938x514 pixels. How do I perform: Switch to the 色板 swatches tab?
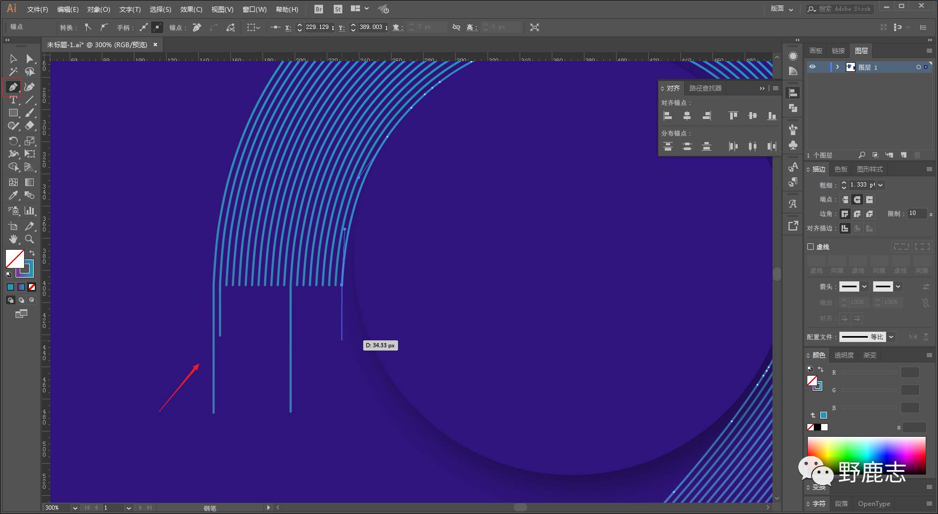[841, 169]
